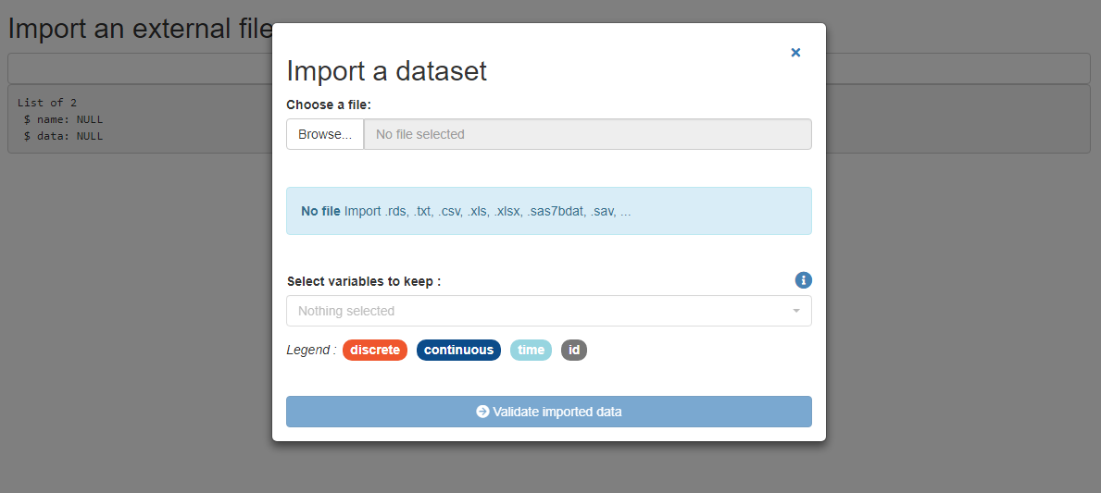Click the "Legend :" italic label
This screenshot has height=493, width=1101.
(311, 351)
